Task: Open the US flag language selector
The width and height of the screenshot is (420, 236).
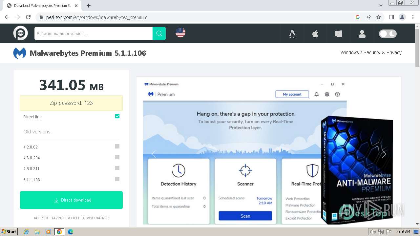Action: (x=180, y=32)
